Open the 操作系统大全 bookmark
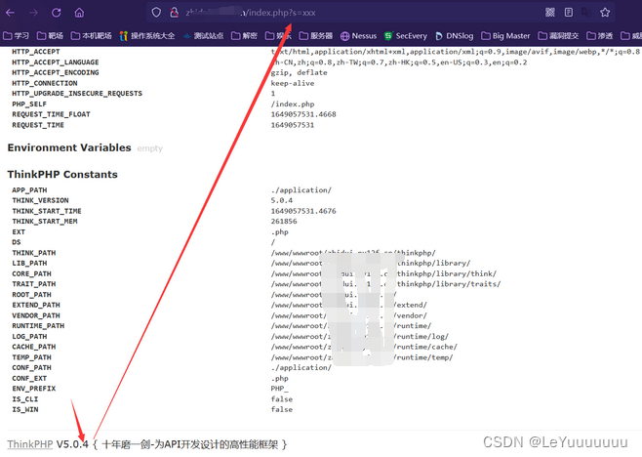642x457 pixels. tap(147, 36)
